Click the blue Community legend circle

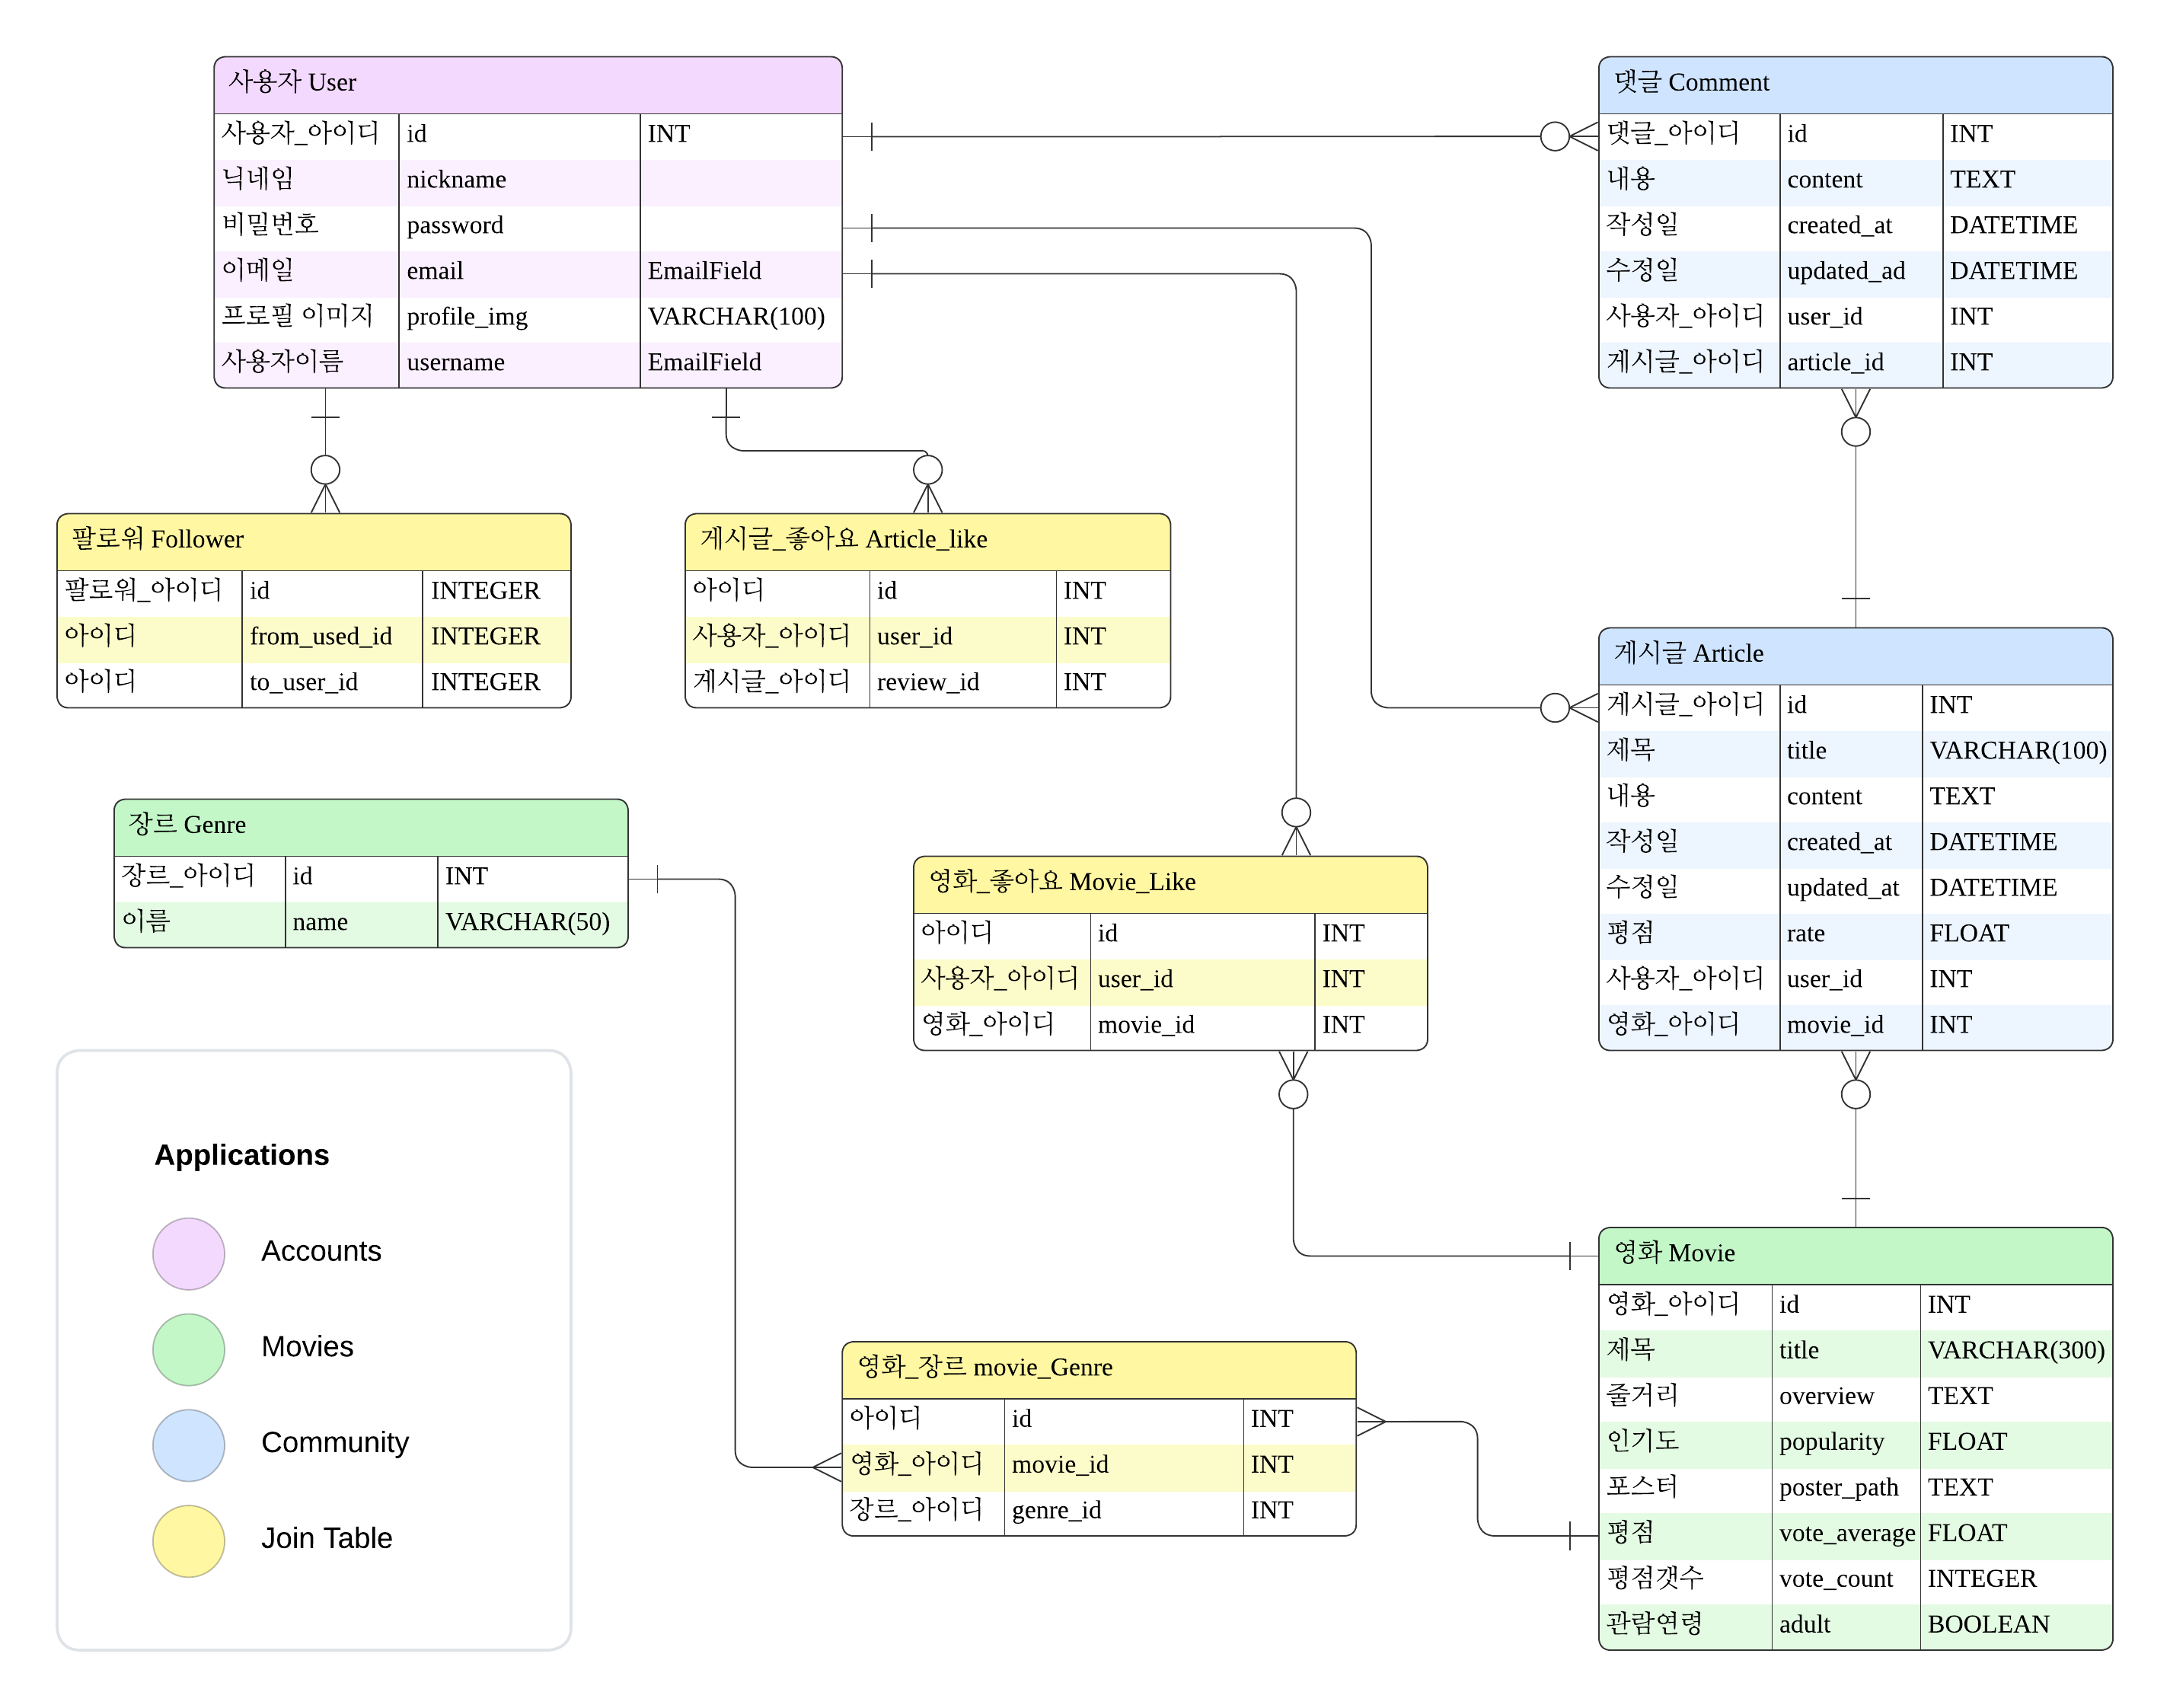click(x=188, y=1445)
